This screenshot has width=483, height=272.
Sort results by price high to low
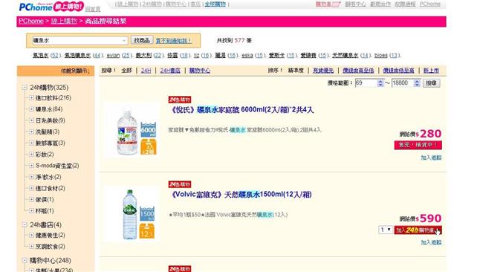click(358, 71)
